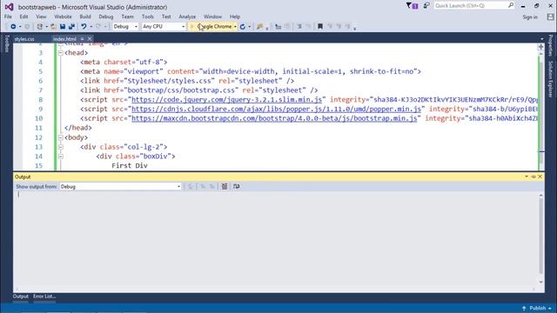This screenshot has width=557, height=313.
Task: Click the editor split window handle
Action: (x=541, y=46)
